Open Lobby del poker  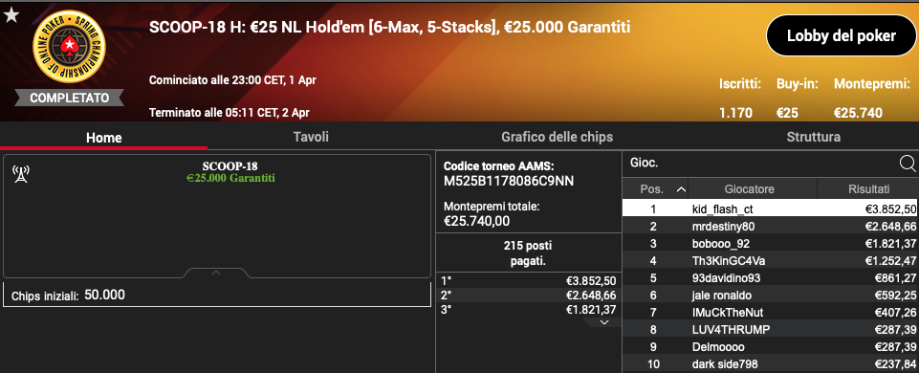841,36
